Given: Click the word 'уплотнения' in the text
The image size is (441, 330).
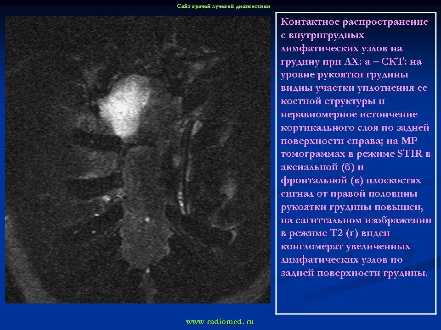Looking at the screenshot, I should [385, 88].
